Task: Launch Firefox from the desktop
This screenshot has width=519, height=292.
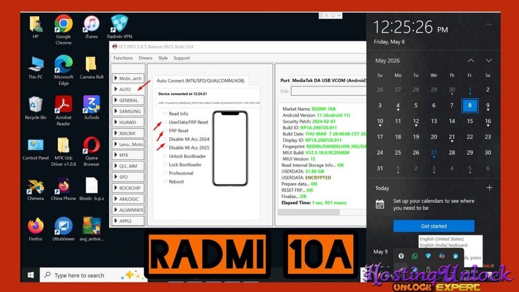Action: pos(36,230)
